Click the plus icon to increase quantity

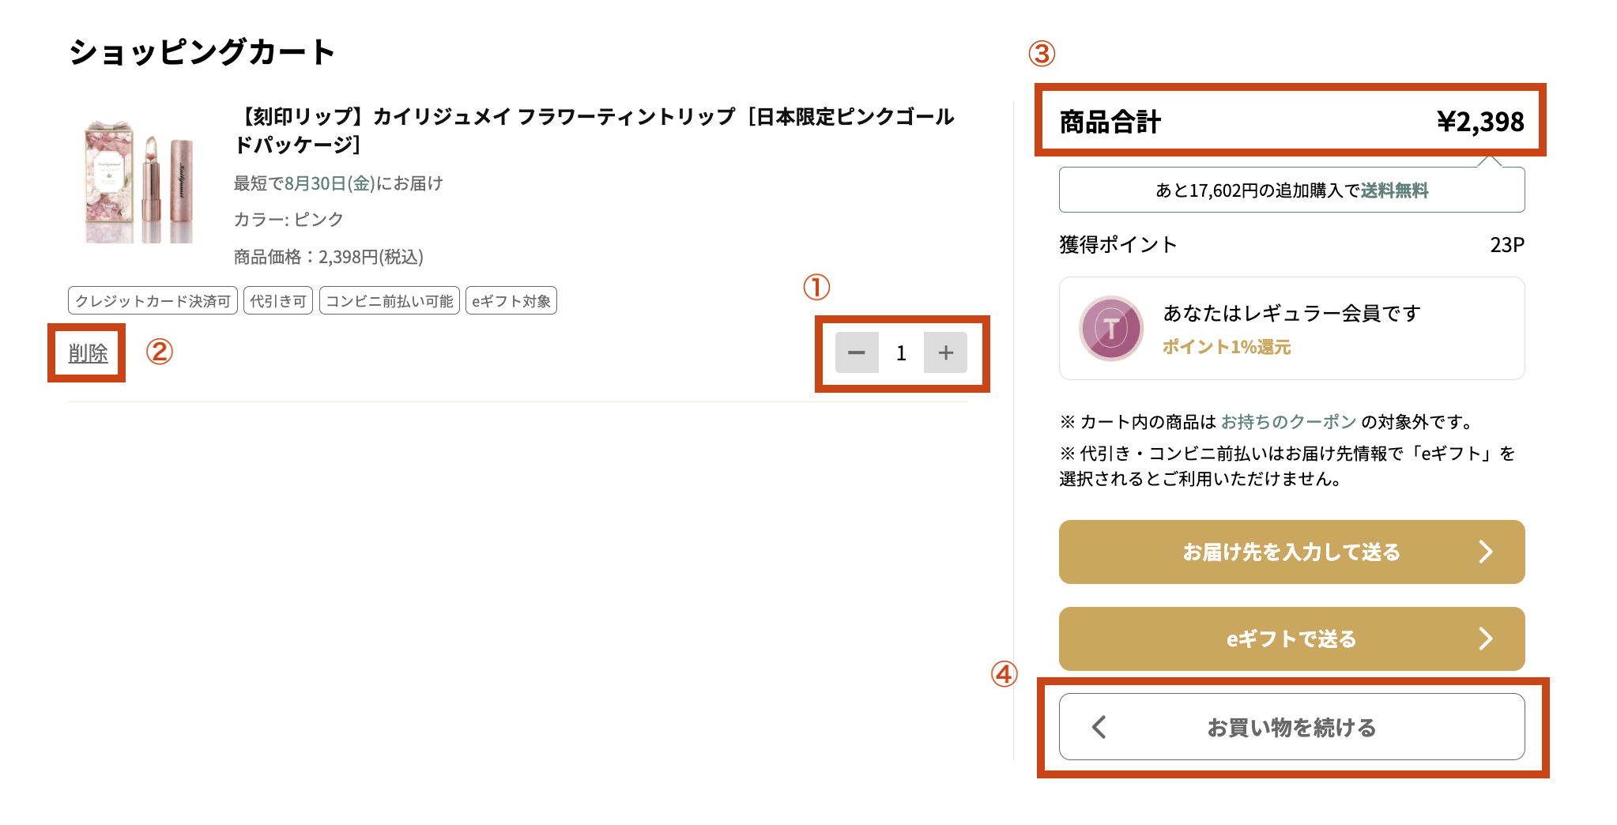tap(945, 353)
